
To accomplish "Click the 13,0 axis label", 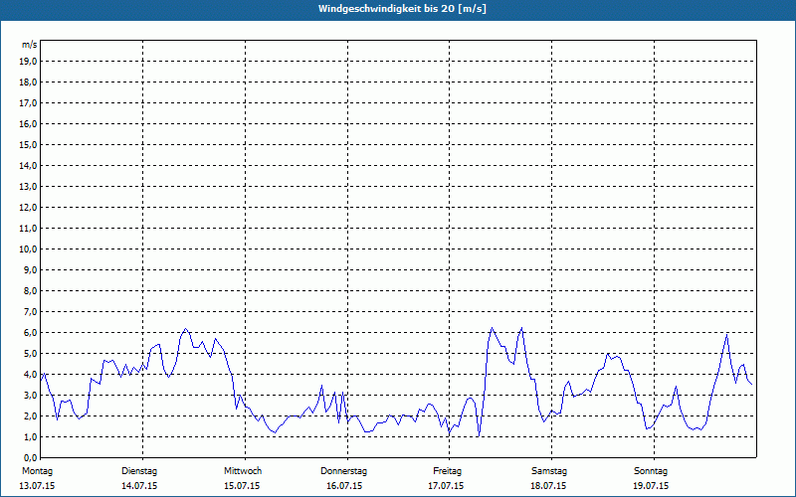I will tap(29, 187).
